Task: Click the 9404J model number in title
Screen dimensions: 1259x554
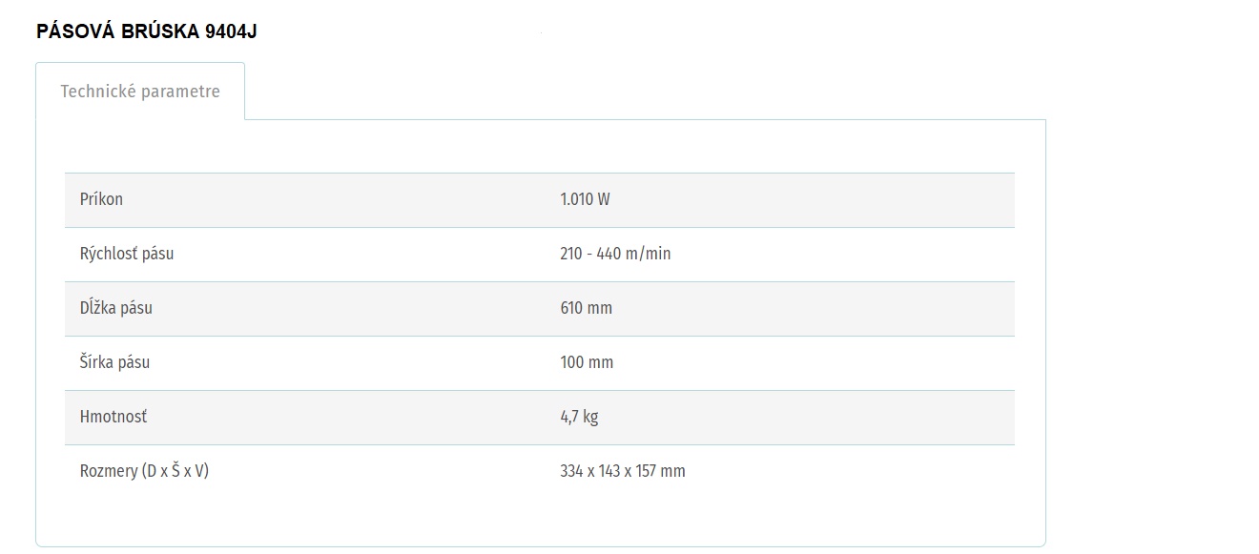Action: click(231, 31)
